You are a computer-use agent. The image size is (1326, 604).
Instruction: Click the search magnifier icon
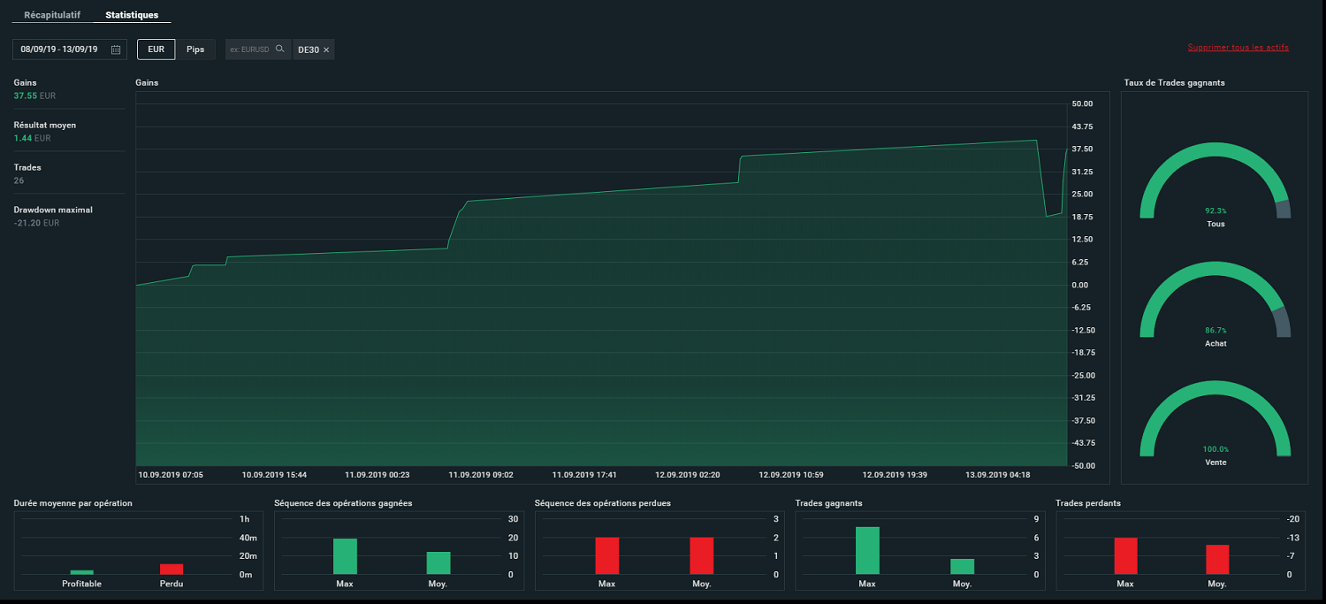click(x=280, y=50)
